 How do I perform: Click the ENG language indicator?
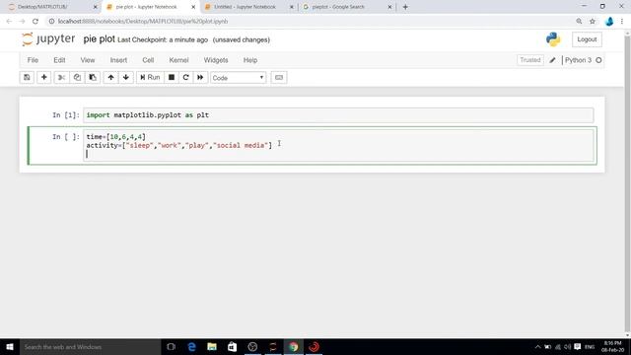tap(590, 346)
